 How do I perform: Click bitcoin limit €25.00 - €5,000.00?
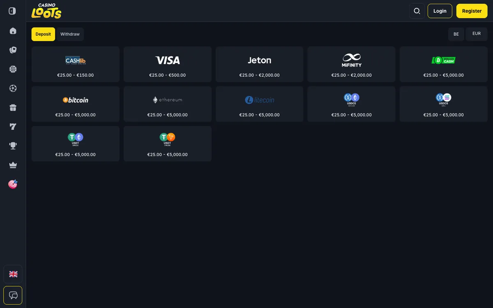76,115
